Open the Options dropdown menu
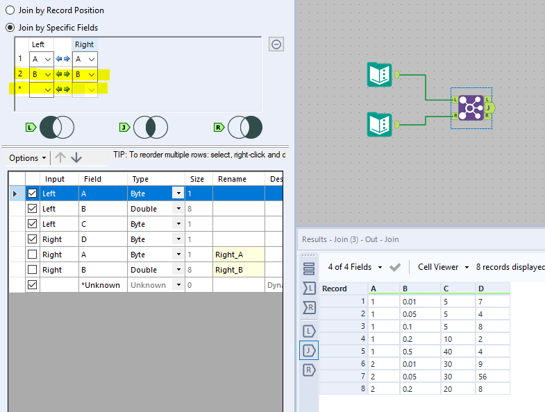Viewport: 545px width, 412px height. coord(28,158)
